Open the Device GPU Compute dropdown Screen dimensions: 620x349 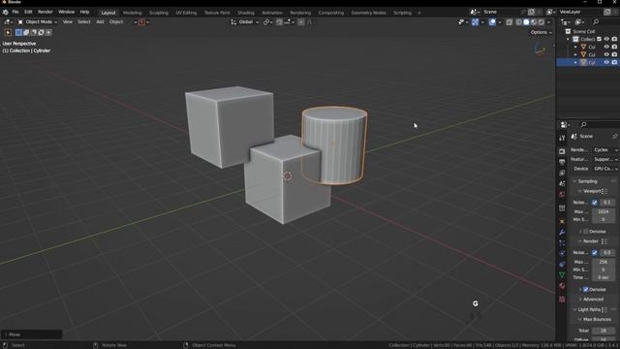click(x=605, y=169)
